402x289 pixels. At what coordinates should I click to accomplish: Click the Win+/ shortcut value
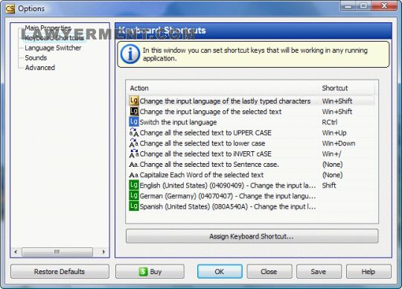coord(331,153)
